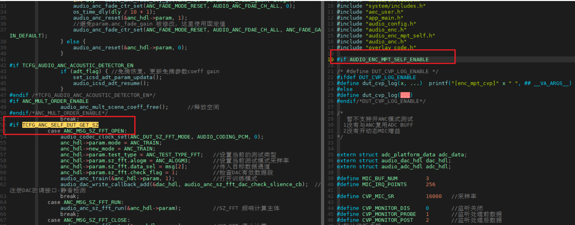Click the audio_anc_sz_fft_run call
575x225 pixels.
(121, 208)
